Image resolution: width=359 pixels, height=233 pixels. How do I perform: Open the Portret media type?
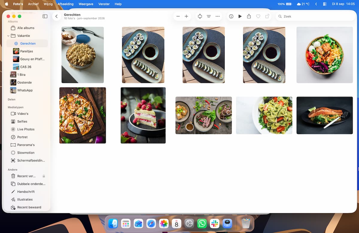click(x=27, y=137)
